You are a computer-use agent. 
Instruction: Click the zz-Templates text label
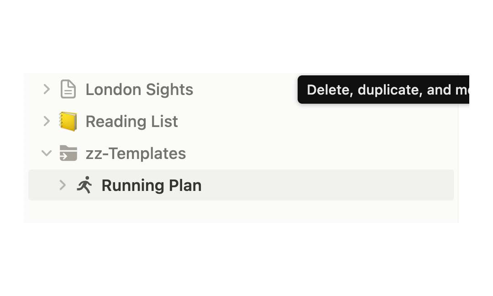pos(136,153)
